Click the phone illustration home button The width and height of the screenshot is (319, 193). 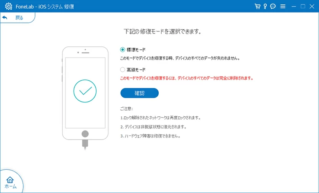tap(85, 134)
